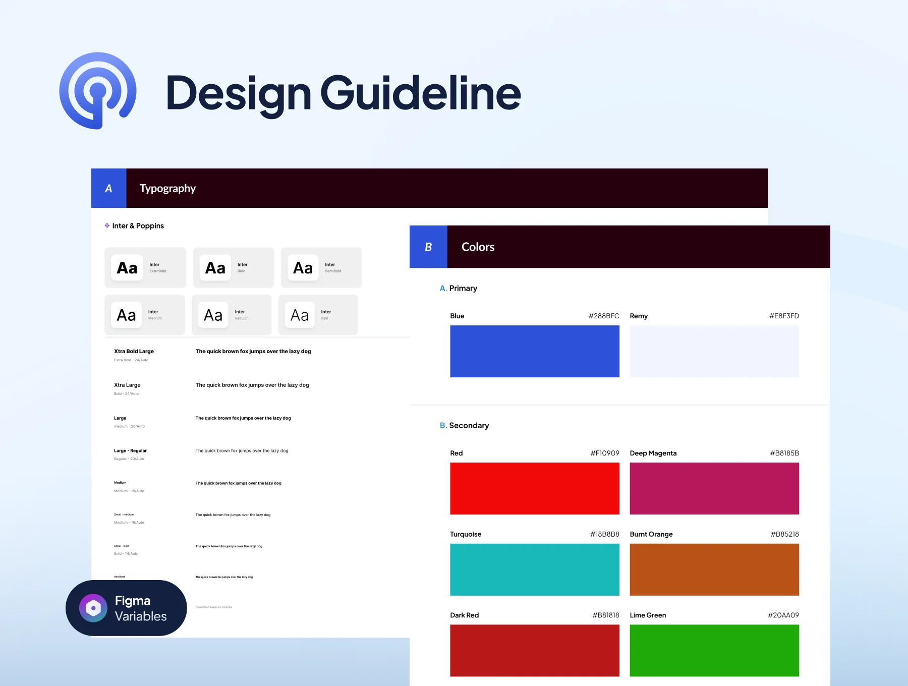Select the Inter Regular Aa sample card
The image size is (908, 686).
(232, 315)
